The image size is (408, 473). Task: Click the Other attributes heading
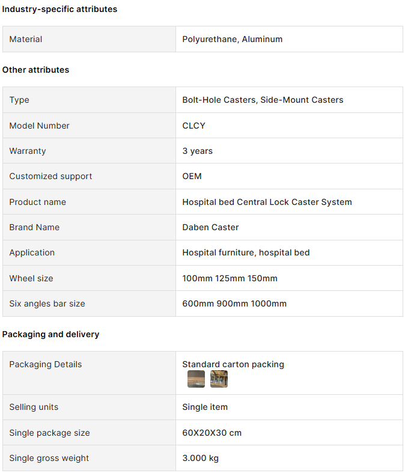tap(35, 70)
